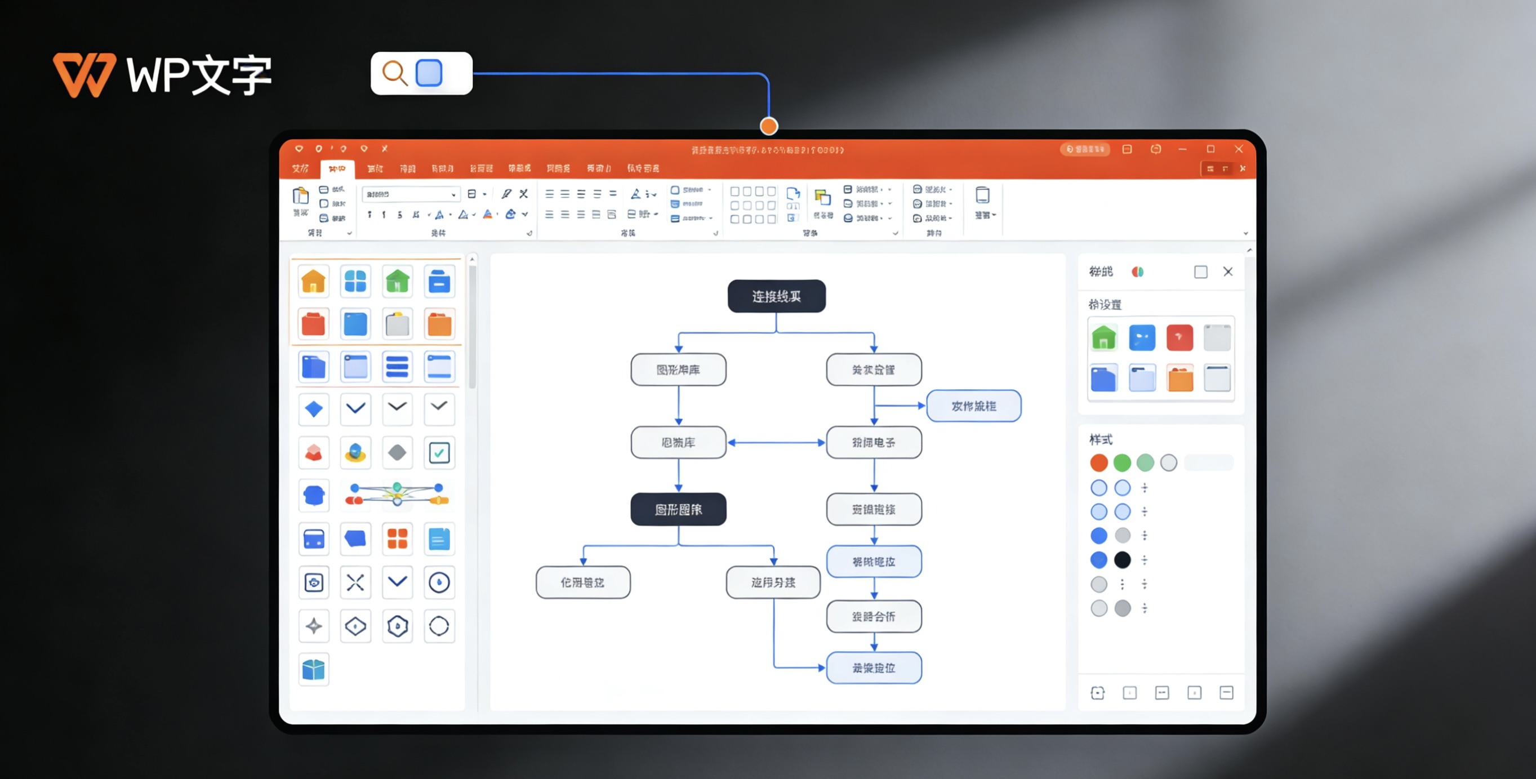
Task: Switch to the tab right of active tab
Action: (375, 169)
